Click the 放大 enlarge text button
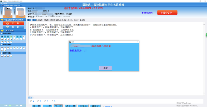This screenshot has width=207, height=108. pos(34,20)
